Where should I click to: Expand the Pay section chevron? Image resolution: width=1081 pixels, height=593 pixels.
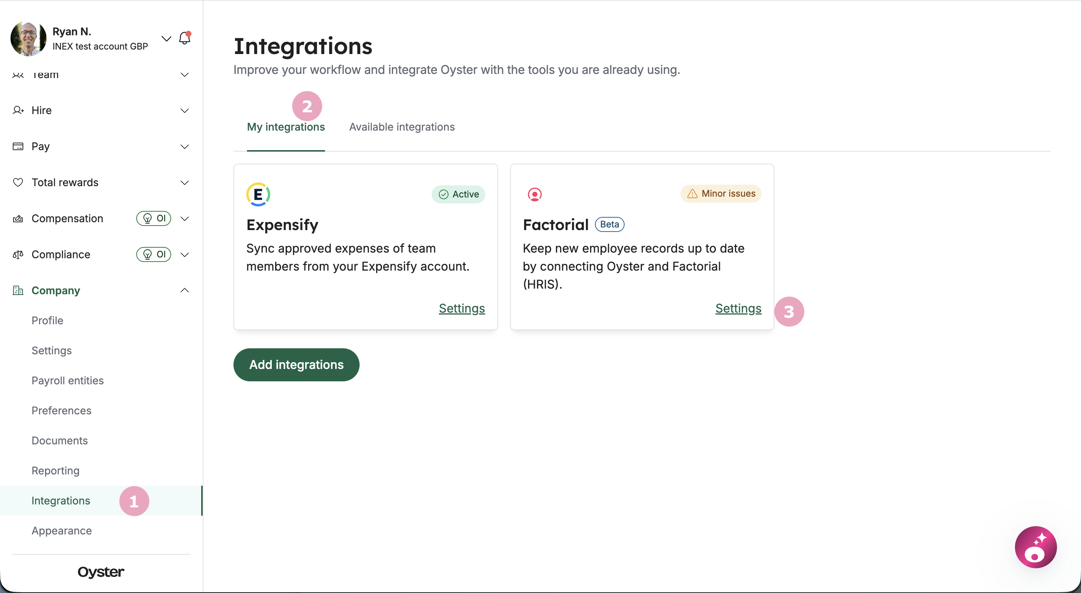(185, 146)
